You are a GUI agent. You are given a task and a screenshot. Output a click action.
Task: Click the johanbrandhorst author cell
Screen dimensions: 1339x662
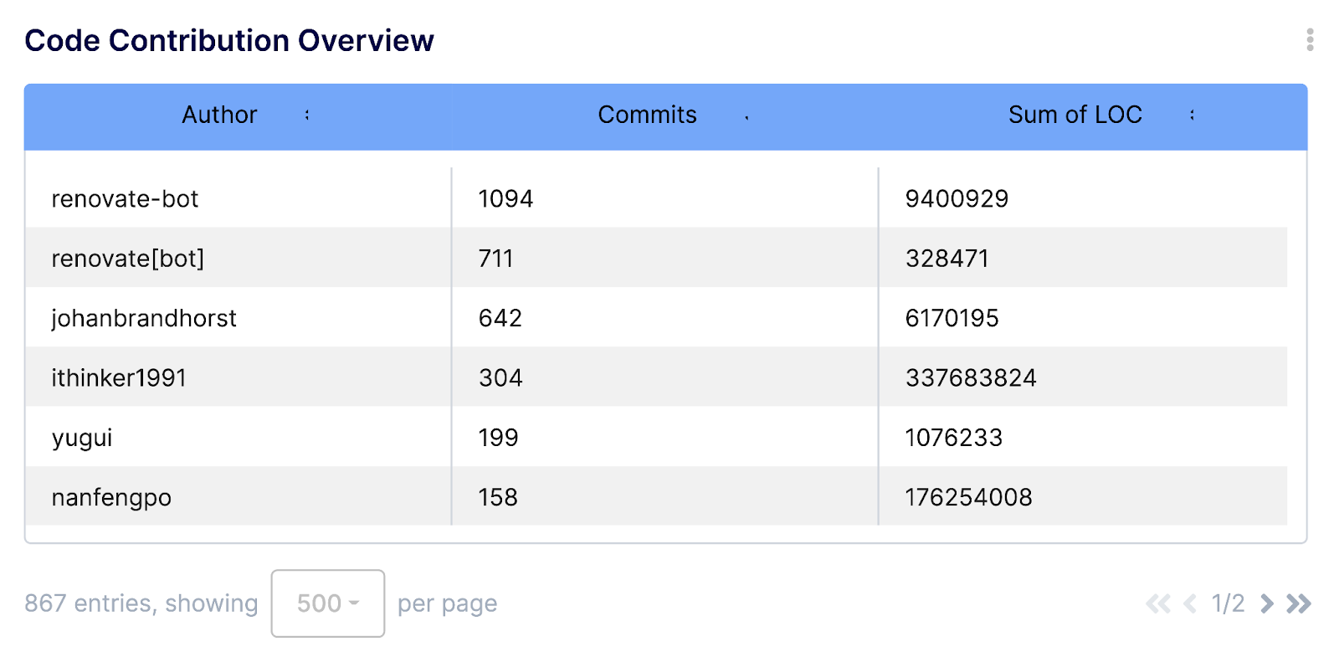point(144,318)
